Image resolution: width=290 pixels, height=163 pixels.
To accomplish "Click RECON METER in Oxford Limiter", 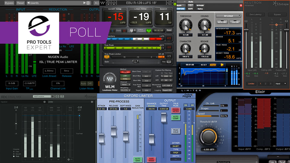I will pyautogui.click(x=176, y=110).
